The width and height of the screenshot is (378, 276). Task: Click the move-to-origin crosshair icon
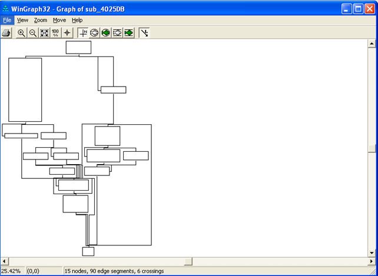pos(67,33)
